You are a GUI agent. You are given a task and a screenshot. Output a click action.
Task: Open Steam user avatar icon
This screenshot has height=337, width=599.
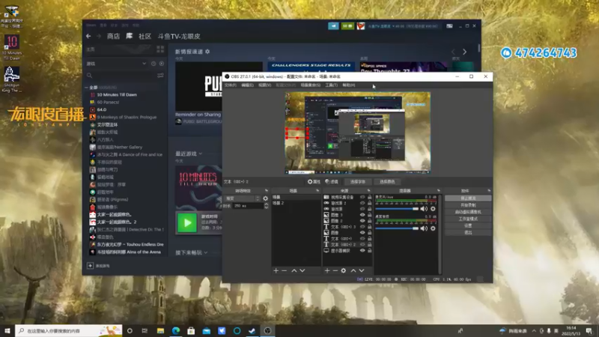pos(361,26)
